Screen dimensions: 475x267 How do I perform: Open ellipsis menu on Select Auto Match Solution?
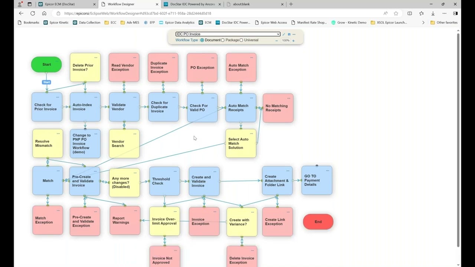point(252,133)
